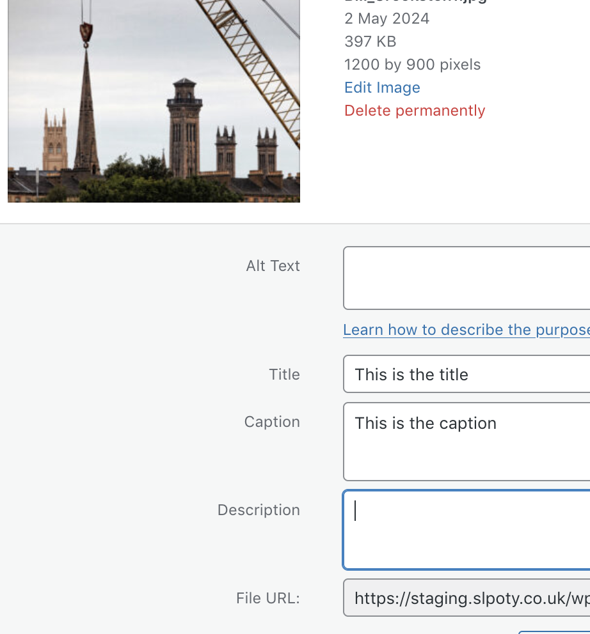Screen dimensions: 590x634
Task: Click the image preview thumbnail
Action: pos(154,101)
